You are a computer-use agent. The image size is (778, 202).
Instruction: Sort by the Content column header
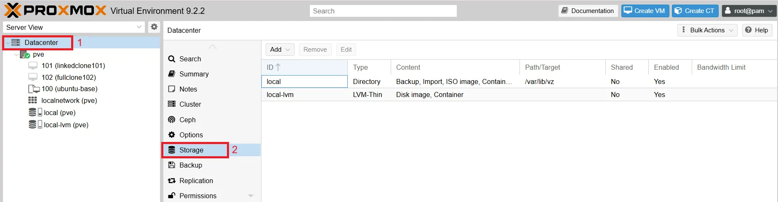pyautogui.click(x=455, y=67)
